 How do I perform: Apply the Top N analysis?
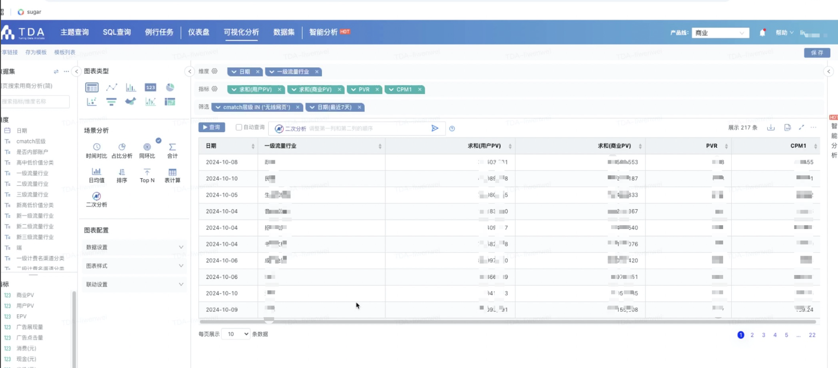click(x=147, y=175)
